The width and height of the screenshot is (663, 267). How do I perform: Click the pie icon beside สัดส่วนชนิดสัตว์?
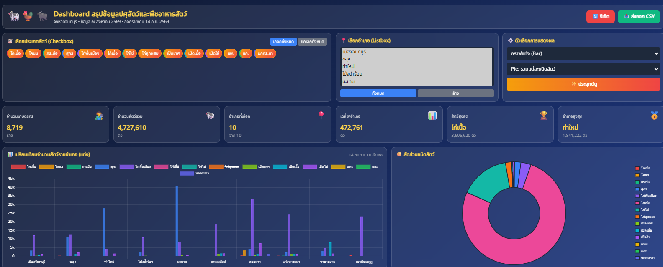click(399, 154)
